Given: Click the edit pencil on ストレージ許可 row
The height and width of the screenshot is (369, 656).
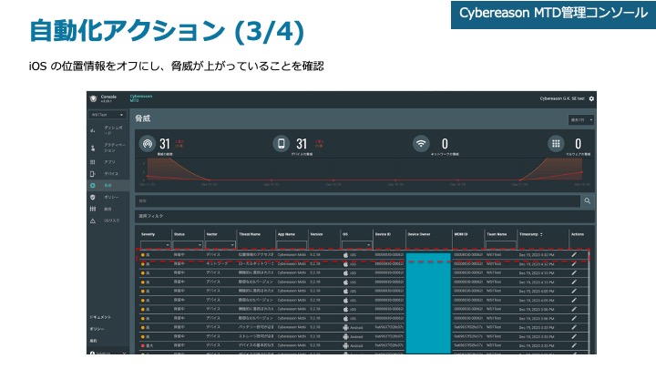Looking at the screenshot, I should [x=574, y=336].
